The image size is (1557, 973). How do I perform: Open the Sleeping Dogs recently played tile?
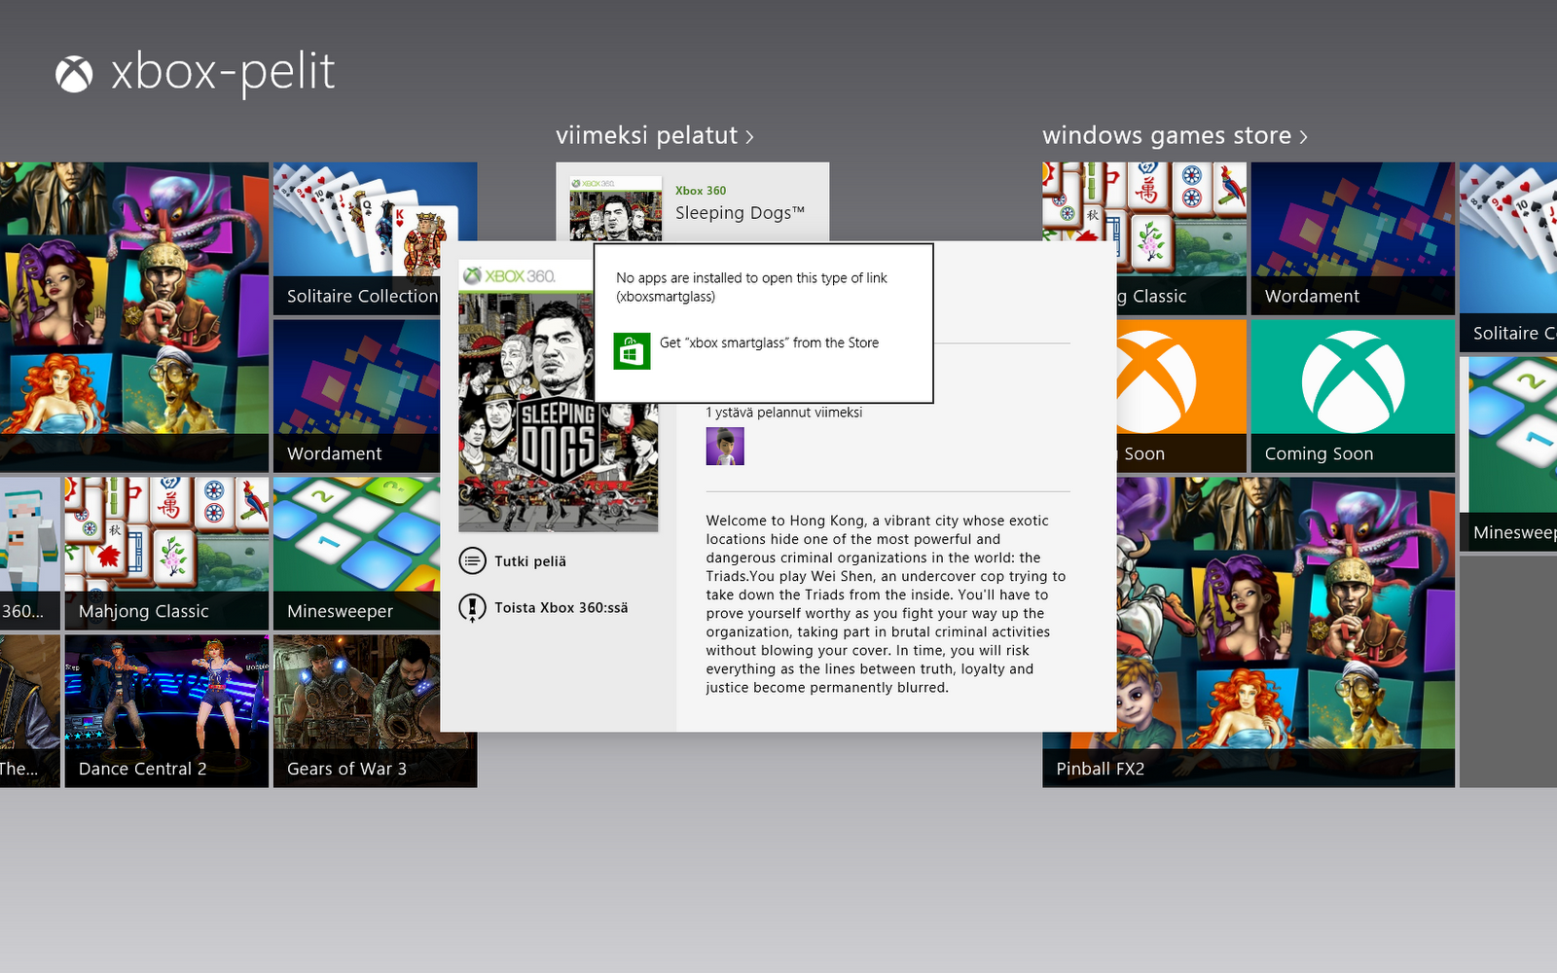693,202
